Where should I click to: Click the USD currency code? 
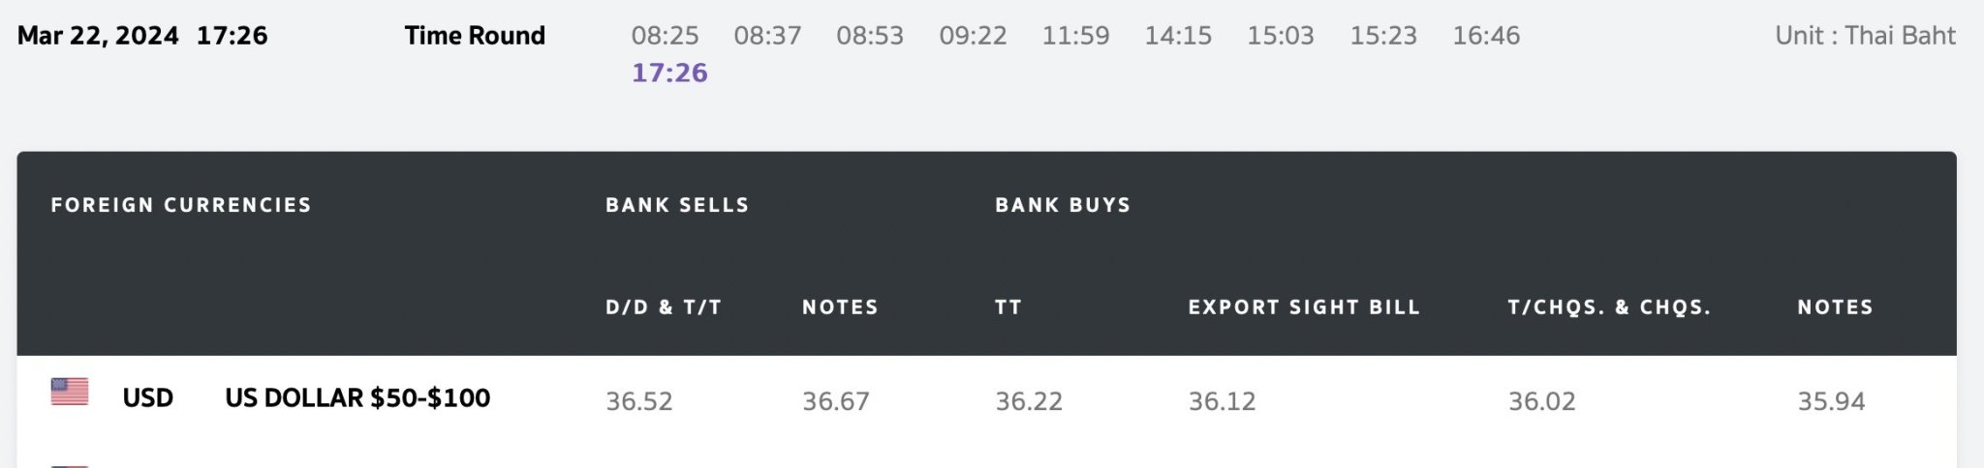point(147,398)
